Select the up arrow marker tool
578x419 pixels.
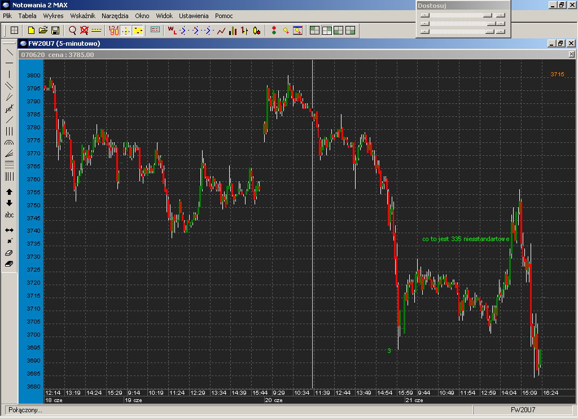pyautogui.click(x=9, y=192)
